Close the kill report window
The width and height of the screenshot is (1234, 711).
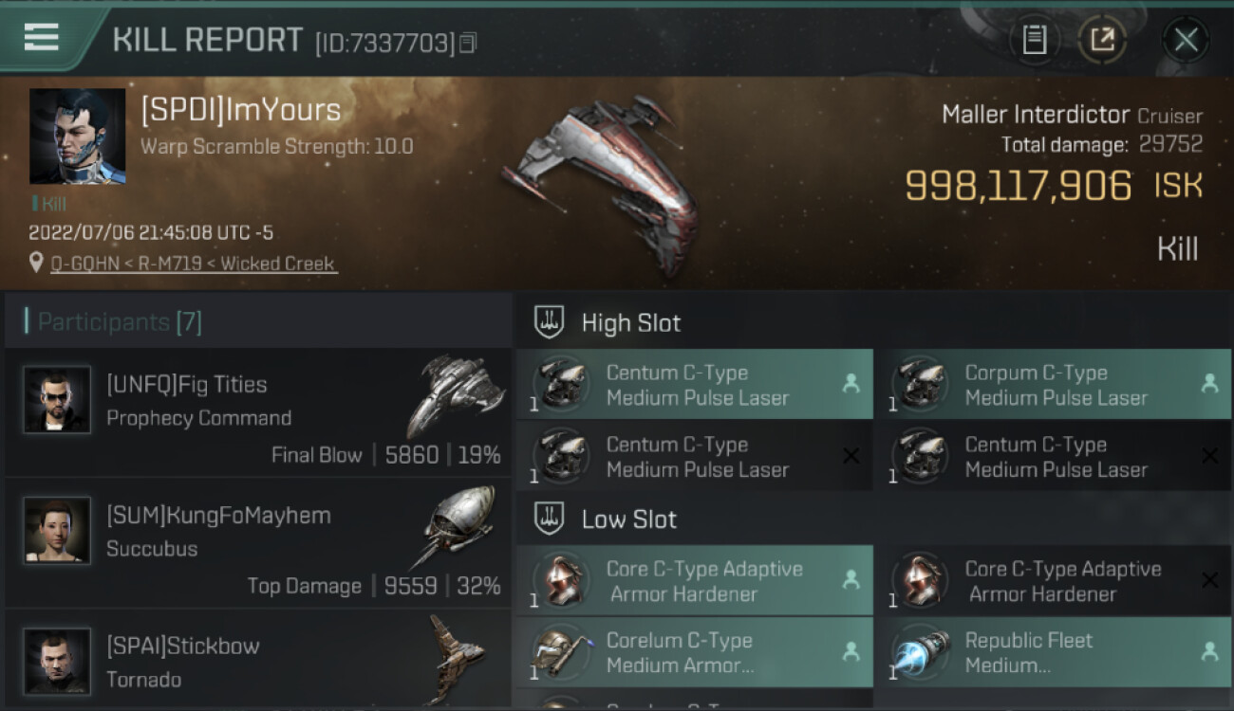pyautogui.click(x=1186, y=40)
